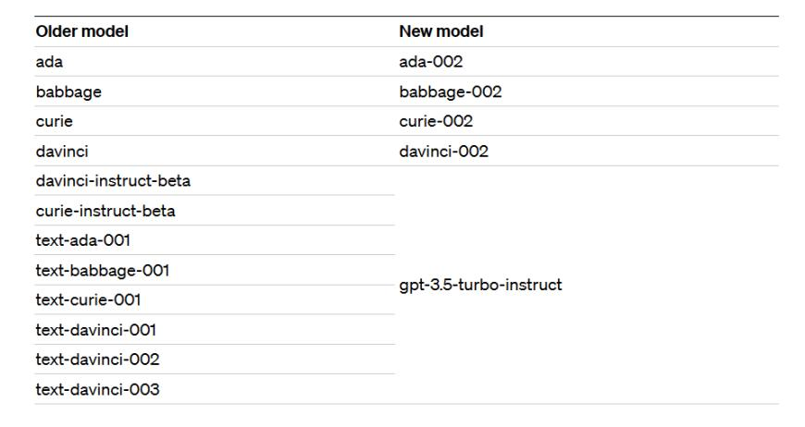805x427 pixels.
Task: Select the 'text-davinci-001' entry
Action: coord(96,330)
